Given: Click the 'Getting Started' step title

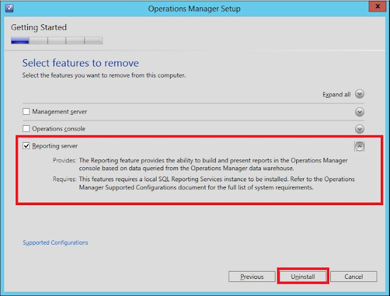Looking at the screenshot, I should pyautogui.click(x=39, y=27).
